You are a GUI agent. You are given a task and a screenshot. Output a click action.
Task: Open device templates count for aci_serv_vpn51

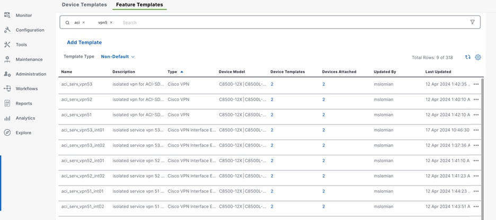coord(272,115)
